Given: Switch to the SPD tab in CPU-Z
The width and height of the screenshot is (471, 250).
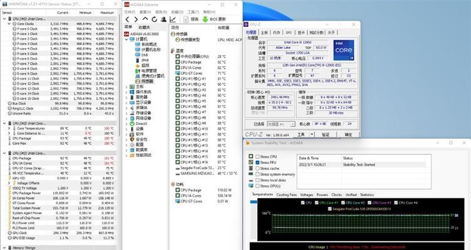Looking at the screenshot, I should (289, 32).
